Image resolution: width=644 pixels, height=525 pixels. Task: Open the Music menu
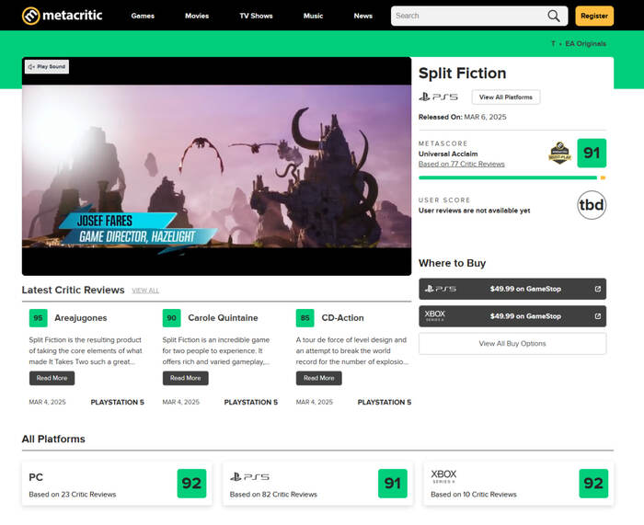point(313,16)
